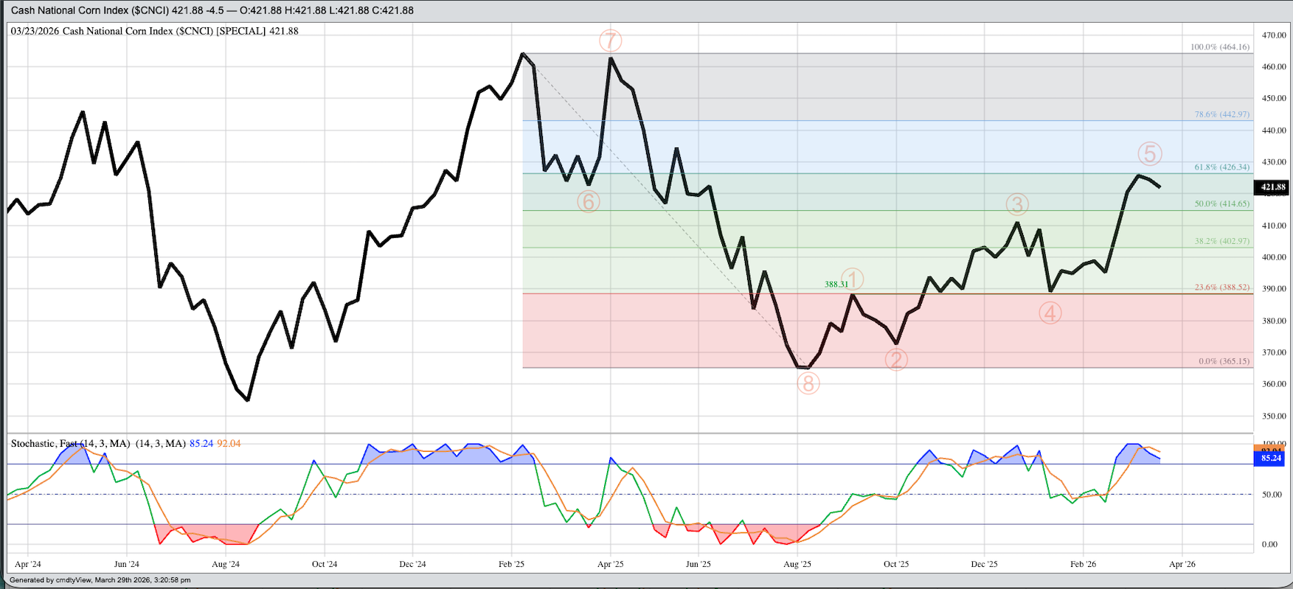This screenshot has width=1293, height=589.
Task: Select the circled wave 1 marker
Action: tap(852, 279)
